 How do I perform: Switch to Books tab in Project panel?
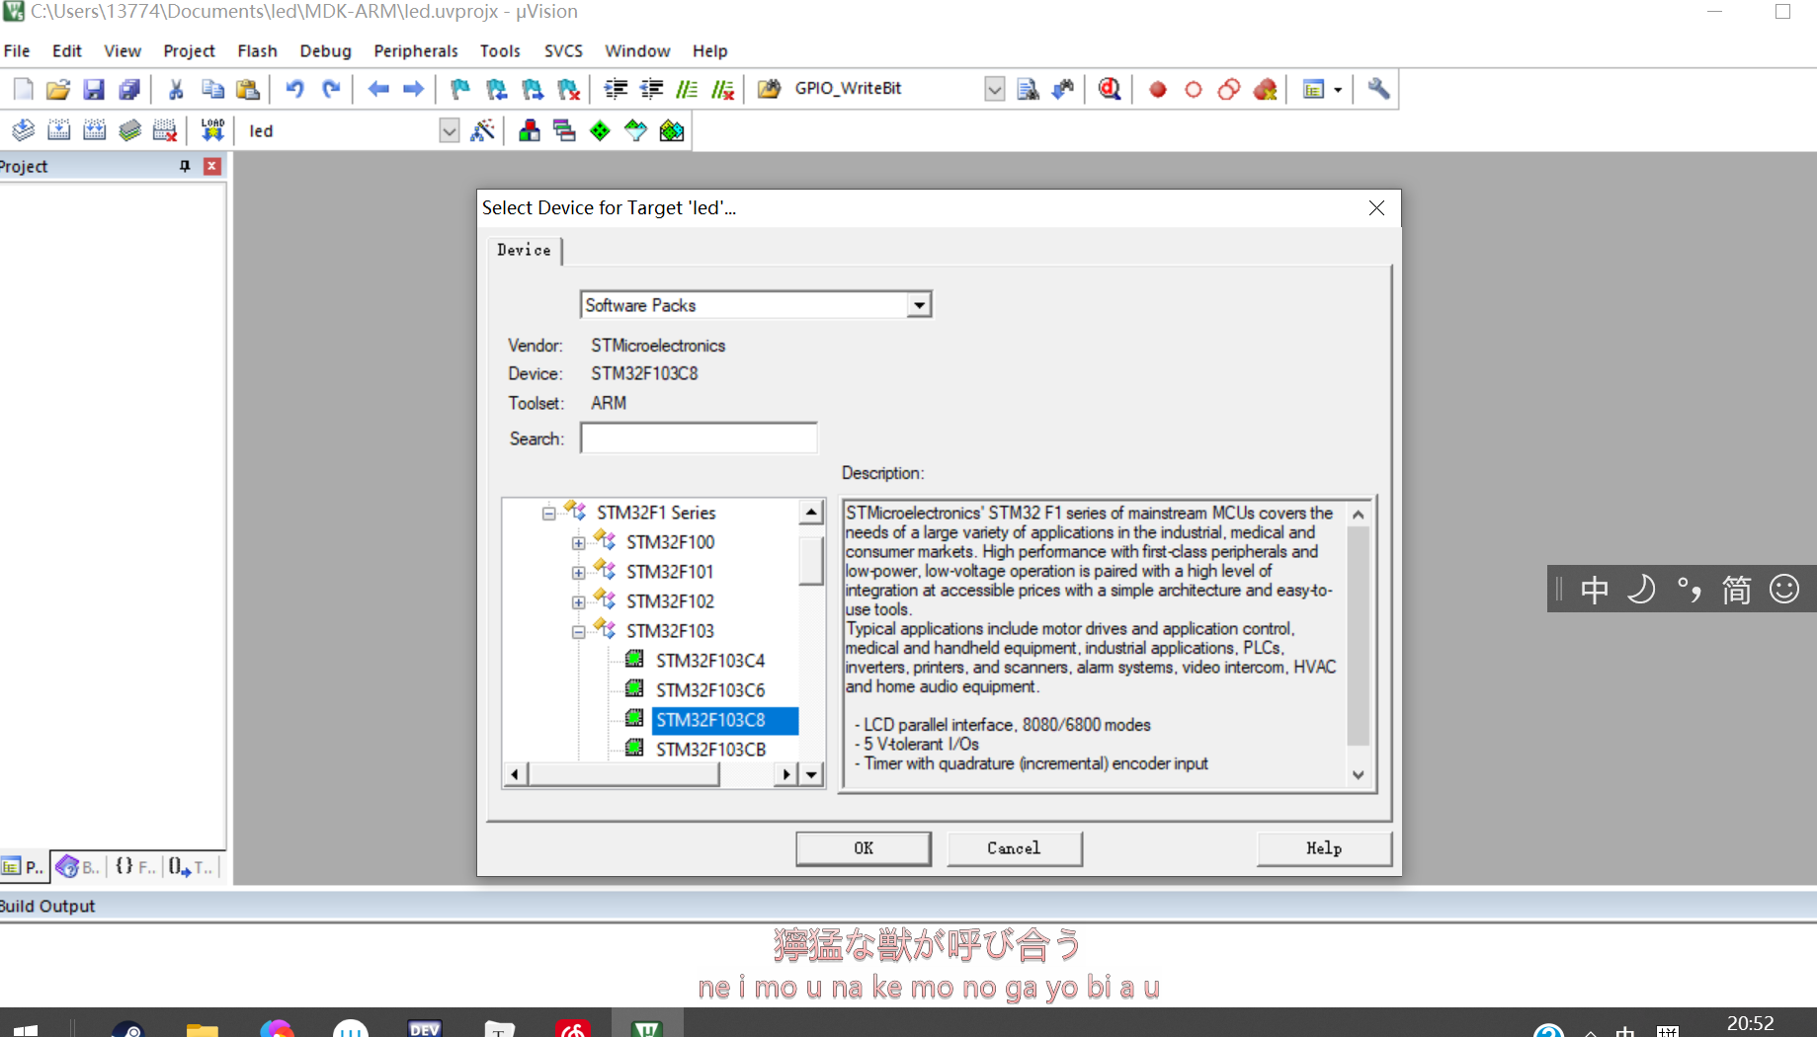[79, 867]
